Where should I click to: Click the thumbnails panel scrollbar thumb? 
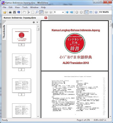(x=38, y=29)
